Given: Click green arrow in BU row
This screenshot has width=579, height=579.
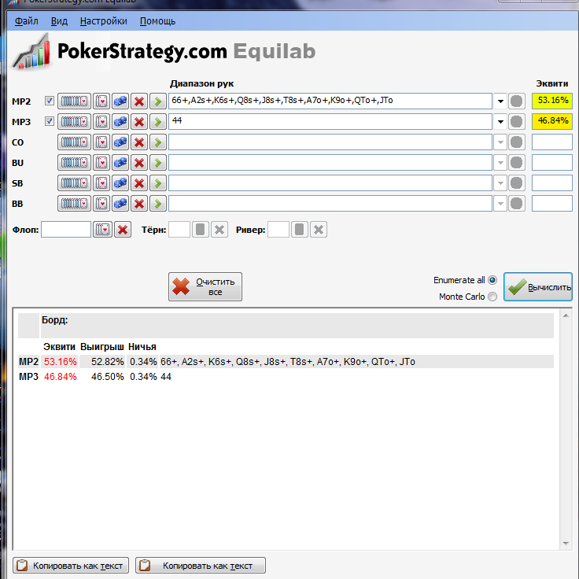Looking at the screenshot, I should tap(158, 163).
